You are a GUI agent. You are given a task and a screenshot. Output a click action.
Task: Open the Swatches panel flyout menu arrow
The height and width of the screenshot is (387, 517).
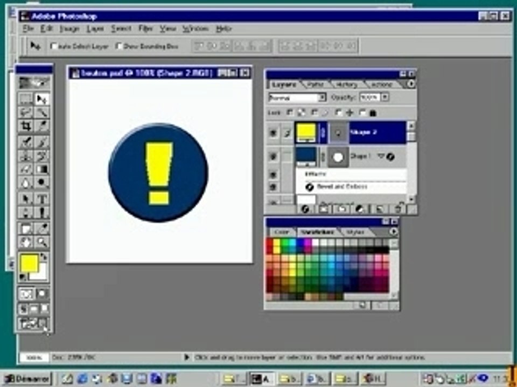pos(393,232)
